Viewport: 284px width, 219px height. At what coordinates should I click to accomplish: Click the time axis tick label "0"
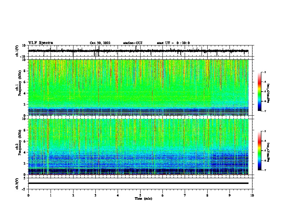[x=28, y=195]
